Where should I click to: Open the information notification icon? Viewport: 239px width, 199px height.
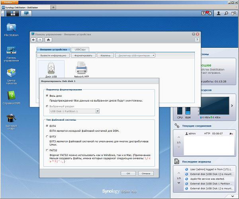[x=210, y=13]
